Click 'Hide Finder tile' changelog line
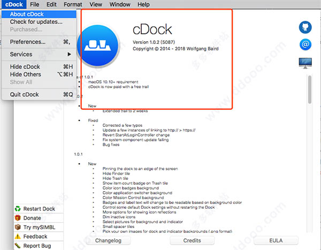321x250 pixels. (116, 173)
